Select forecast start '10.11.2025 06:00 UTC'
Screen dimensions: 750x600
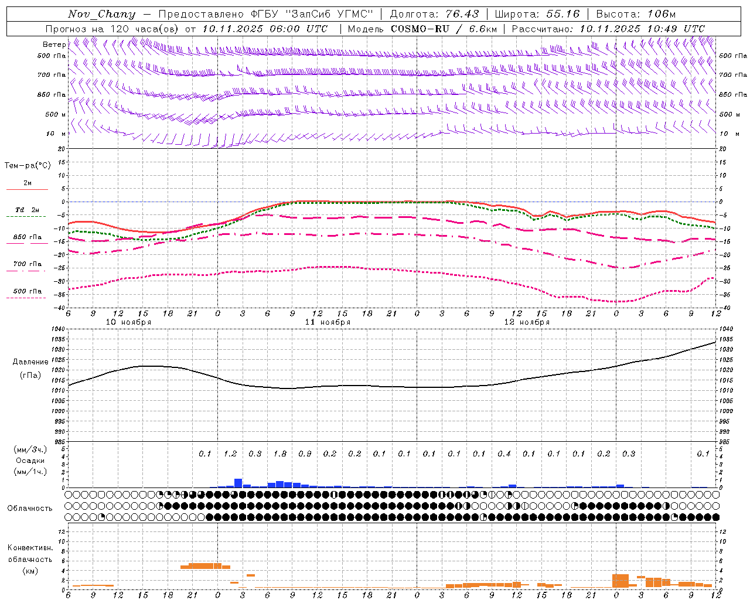(265, 29)
